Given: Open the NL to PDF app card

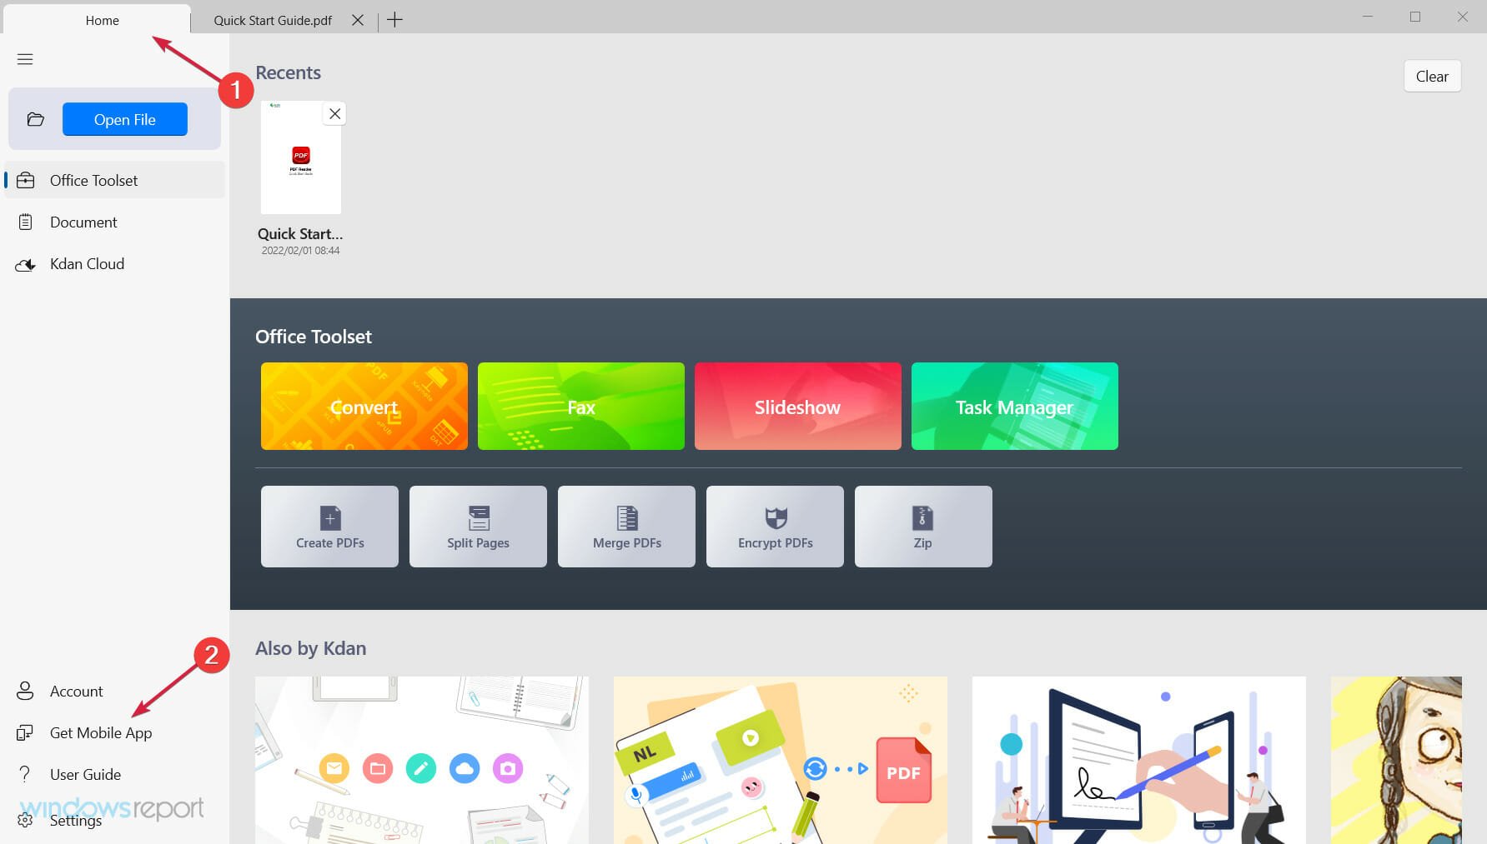Looking at the screenshot, I should click(781, 760).
